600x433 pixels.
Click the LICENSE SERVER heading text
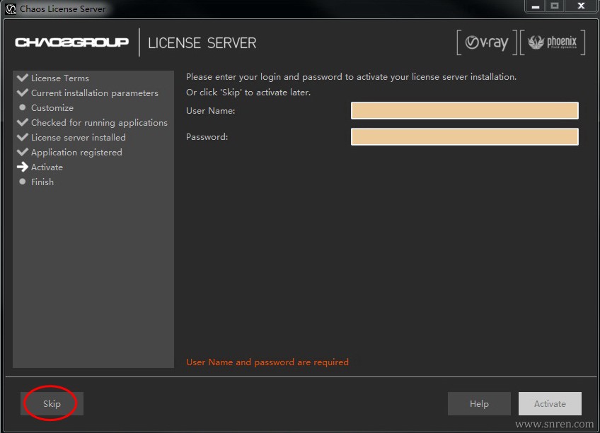202,43
